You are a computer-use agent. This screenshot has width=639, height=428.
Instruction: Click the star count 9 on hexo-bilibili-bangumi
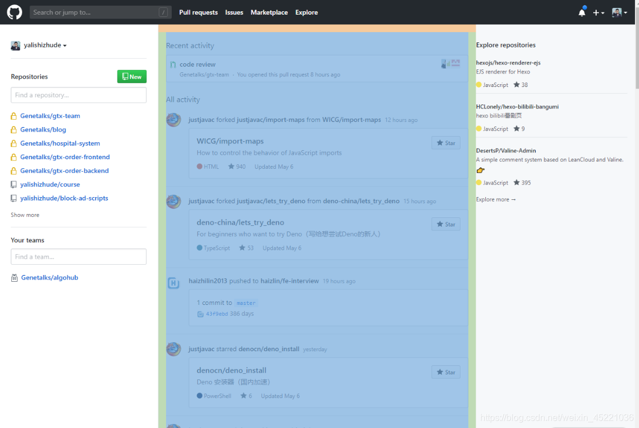pyautogui.click(x=519, y=129)
